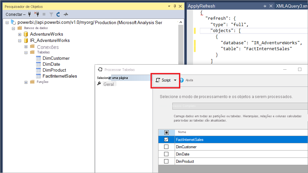Refresh Object Explorer with the circular arrow
This screenshot has height=173, width=308.
point(58,14)
